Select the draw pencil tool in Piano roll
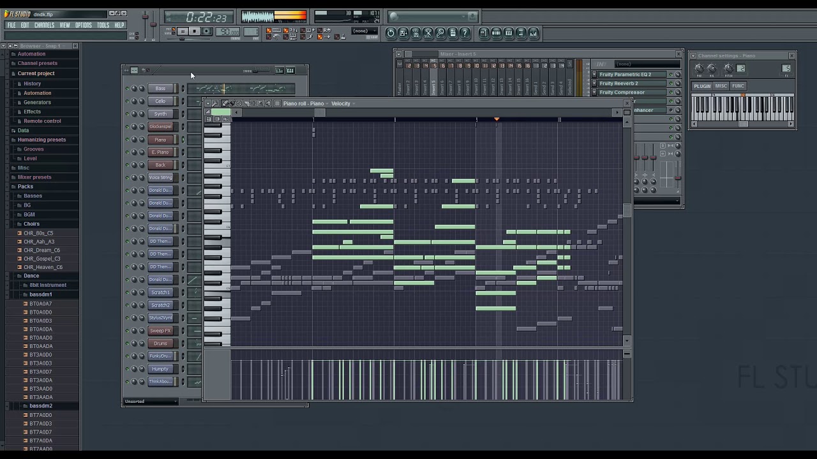Viewport: 817px width, 459px height. click(x=224, y=103)
